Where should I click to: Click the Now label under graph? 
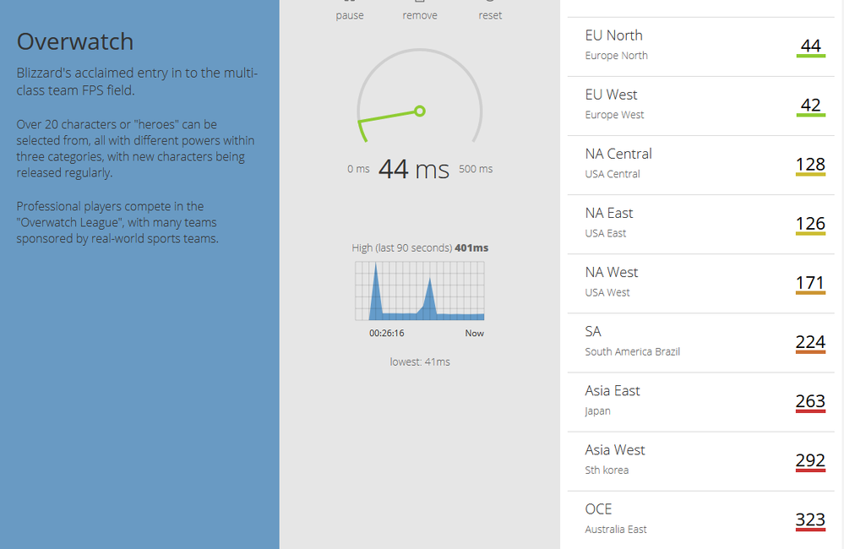(x=474, y=333)
